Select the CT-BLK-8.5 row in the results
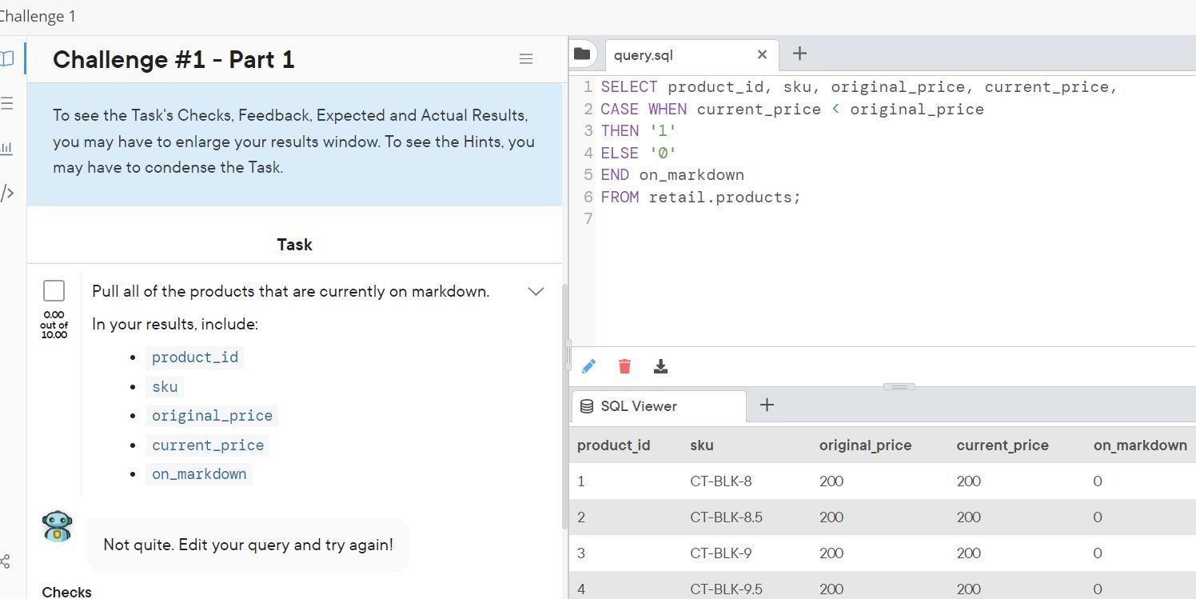 (726, 517)
